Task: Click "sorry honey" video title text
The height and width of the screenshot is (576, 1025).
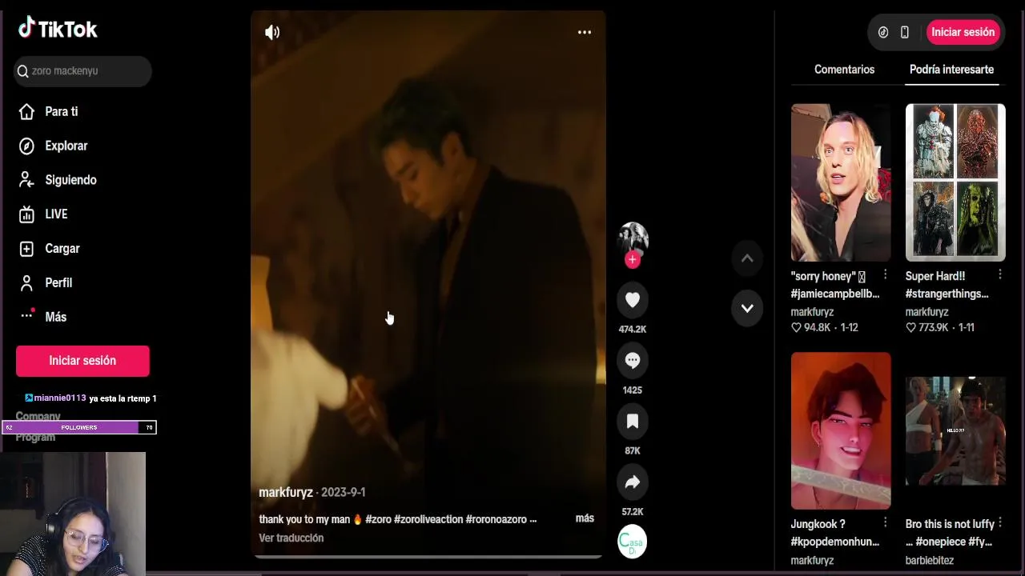Action: point(835,285)
